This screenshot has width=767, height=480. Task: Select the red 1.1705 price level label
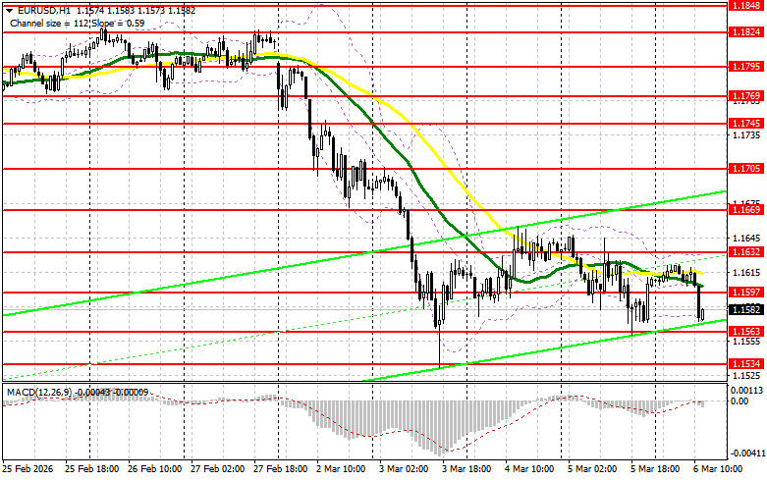[x=745, y=169]
